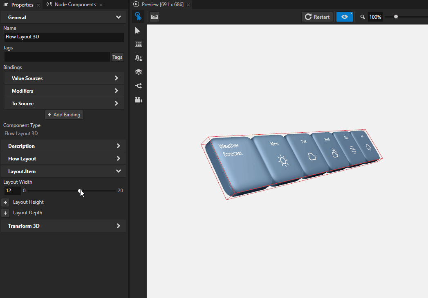Click the zoom magnifier icon in preview toolbar
The image size is (428, 298).
pyautogui.click(x=362, y=17)
